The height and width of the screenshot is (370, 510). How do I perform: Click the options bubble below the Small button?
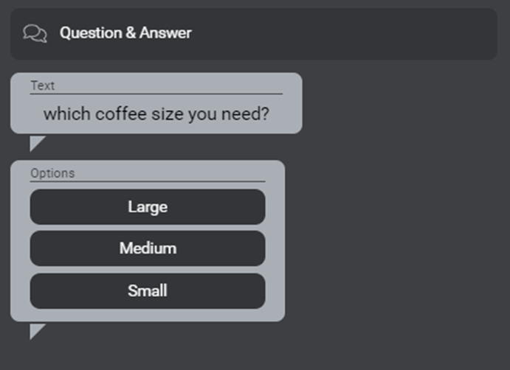[x=148, y=315]
